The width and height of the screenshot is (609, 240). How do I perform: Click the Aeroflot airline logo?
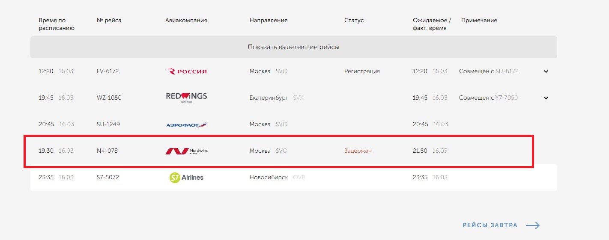(187, 124)
